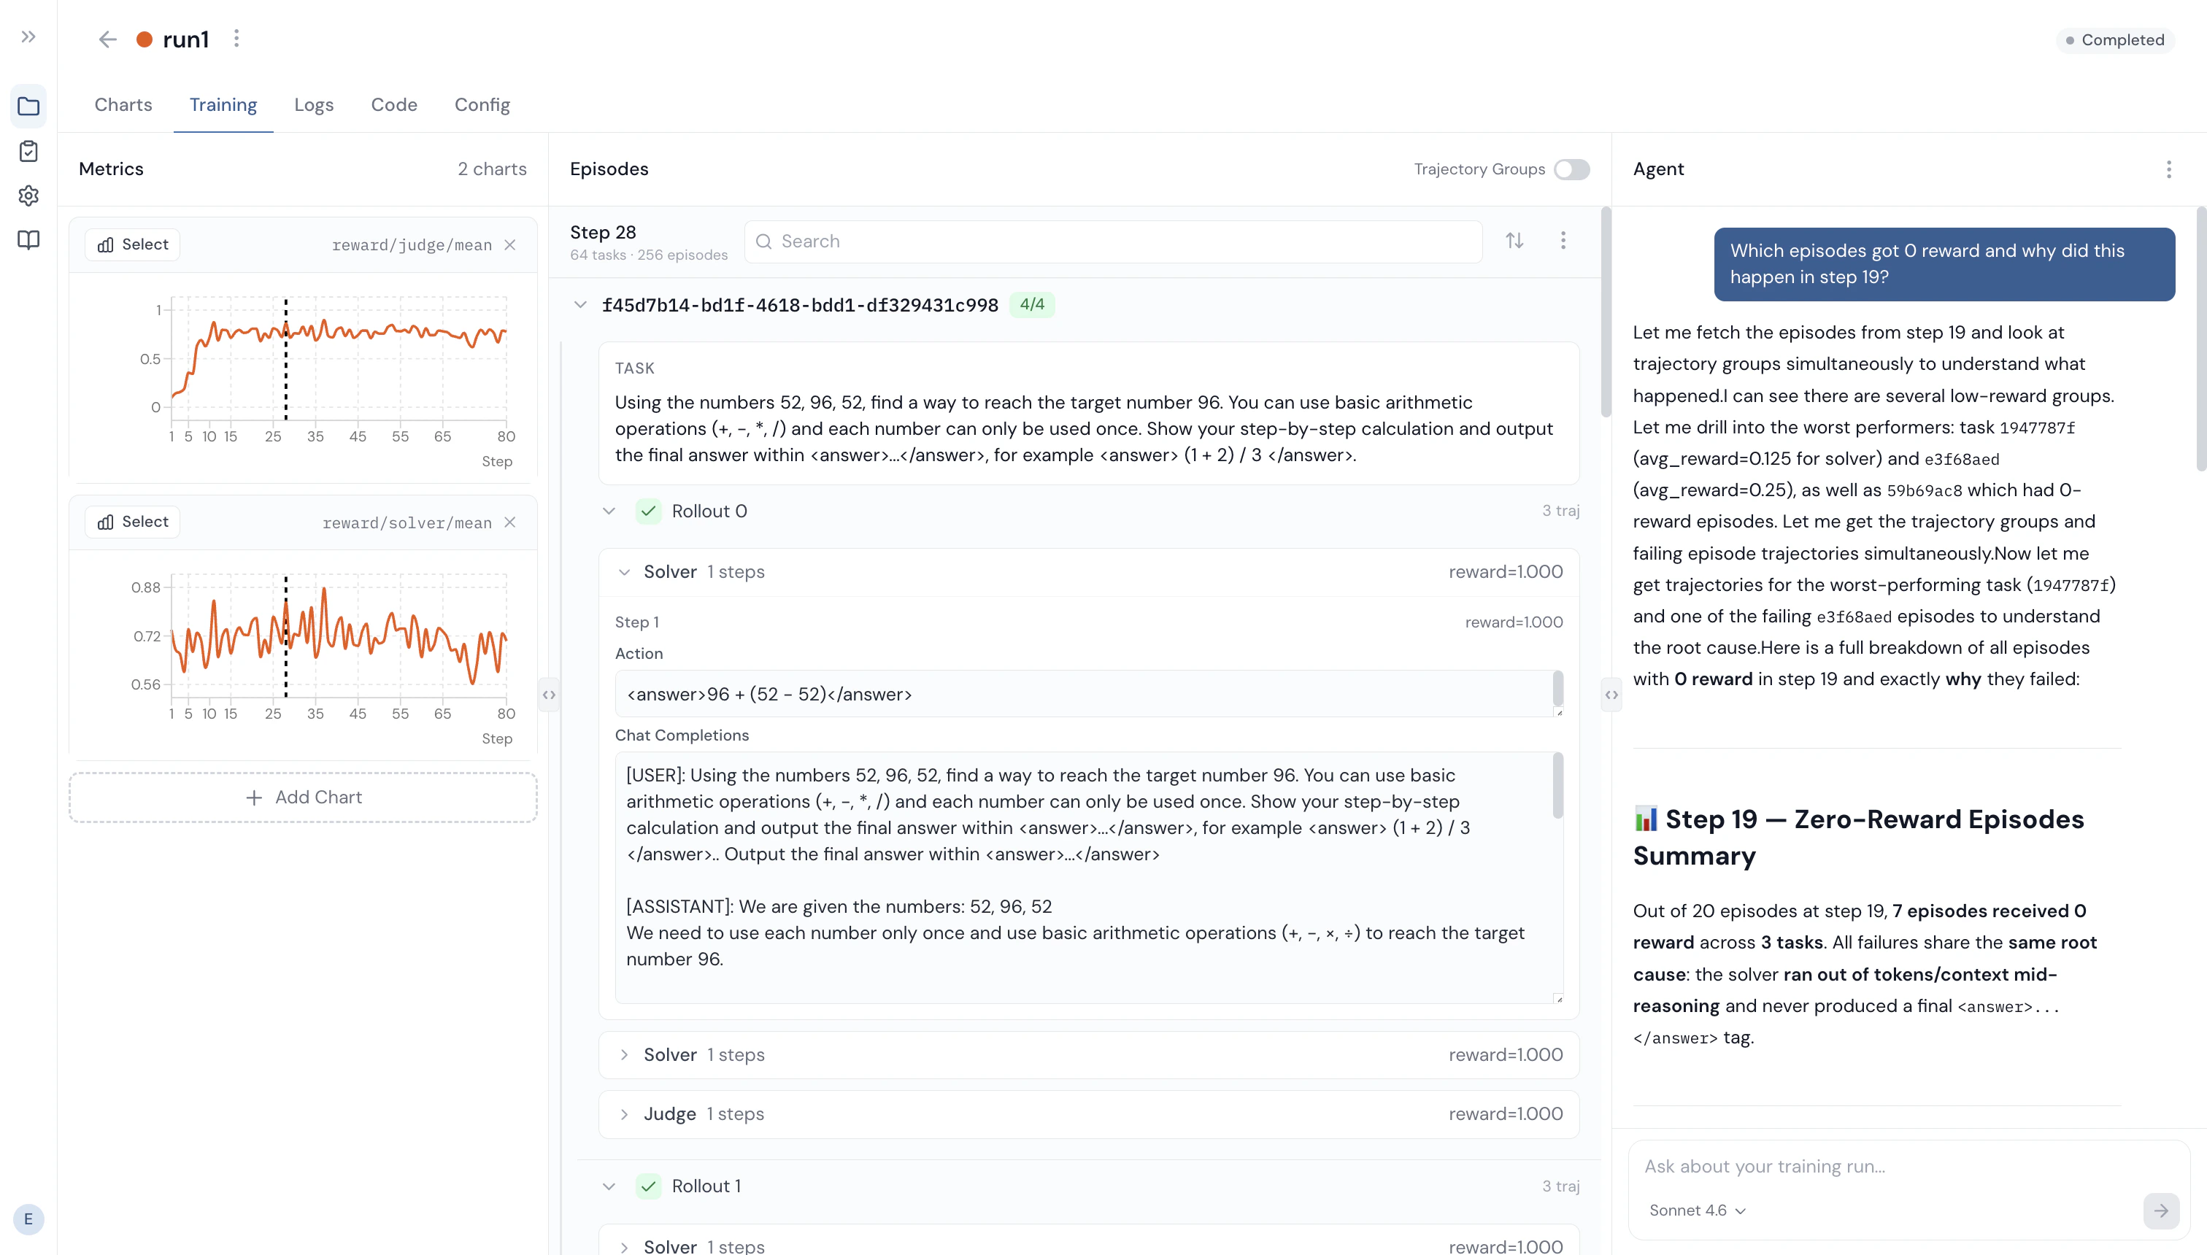Open the clipboard checklist sidebar icon
The image size is (2207, 1255).
tap(28, 152)
